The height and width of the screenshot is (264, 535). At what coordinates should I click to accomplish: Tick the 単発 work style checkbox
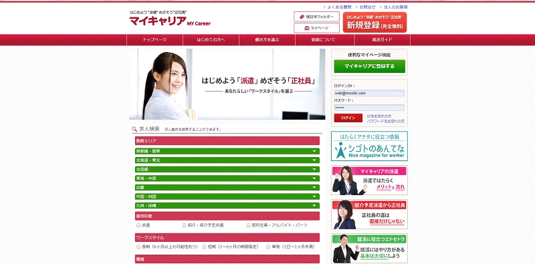tap(268, 246)
